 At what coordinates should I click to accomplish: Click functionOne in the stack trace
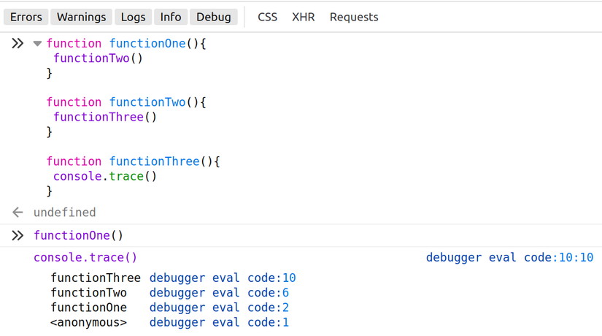(x=89, y=308)
